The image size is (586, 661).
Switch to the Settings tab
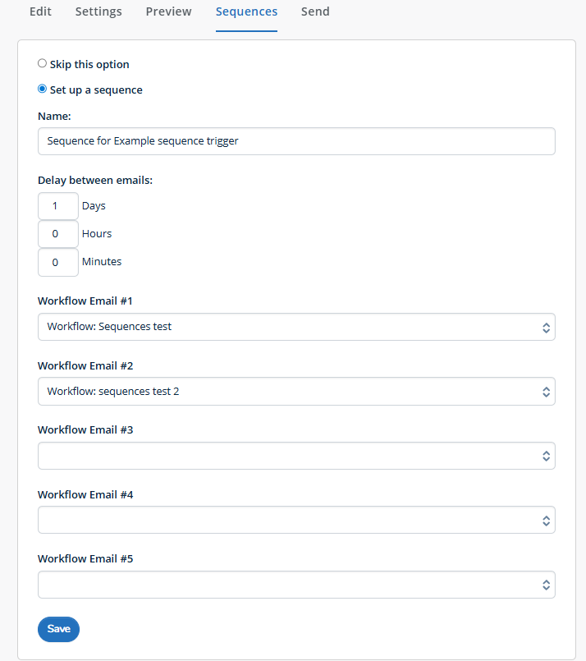pyautogui.click(x=98, y=11)
